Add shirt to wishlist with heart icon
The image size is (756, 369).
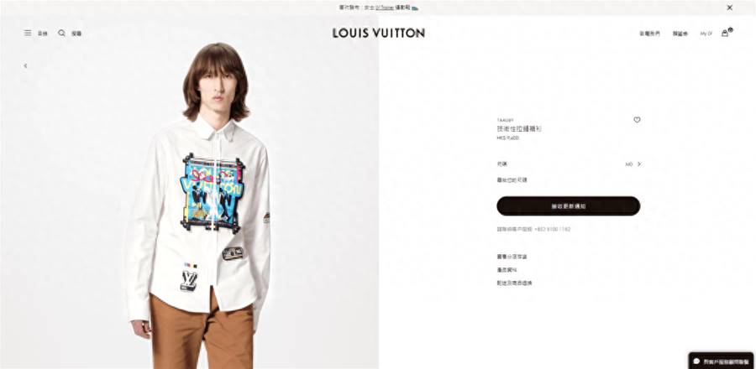coord(637,120)
